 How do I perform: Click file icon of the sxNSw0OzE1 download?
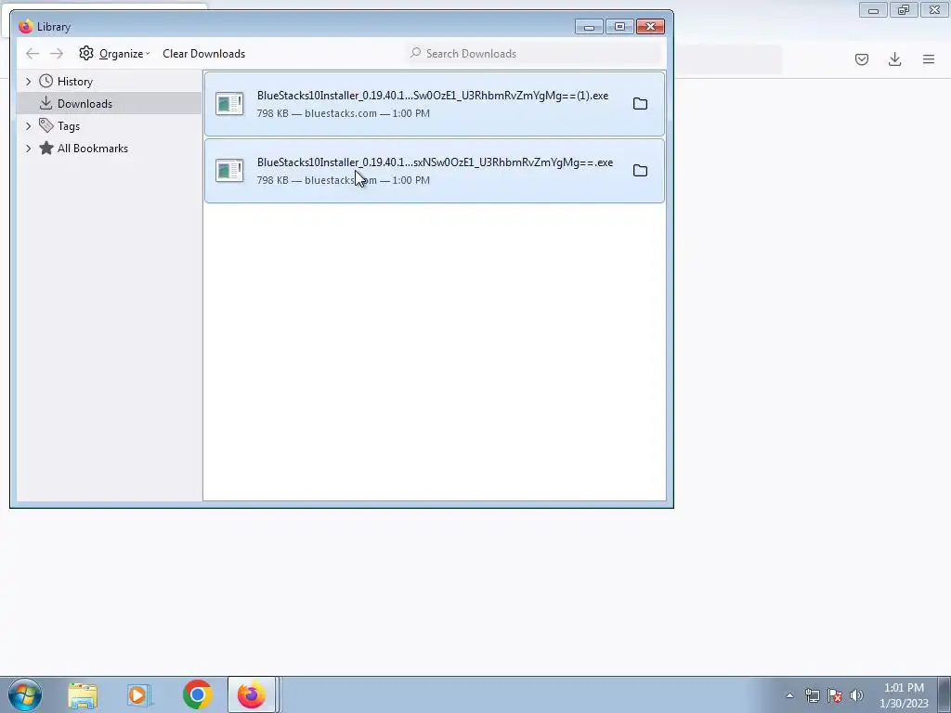(229, 171)
